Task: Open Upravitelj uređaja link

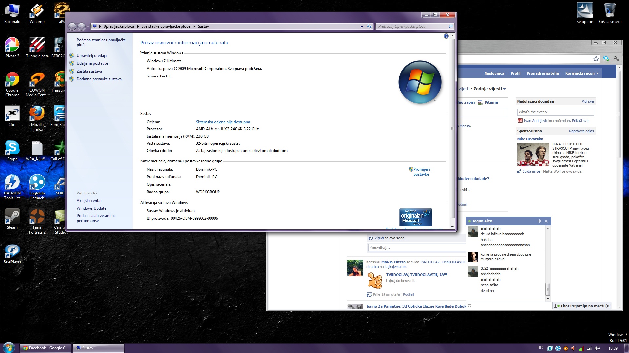Action: coord(91,56)
